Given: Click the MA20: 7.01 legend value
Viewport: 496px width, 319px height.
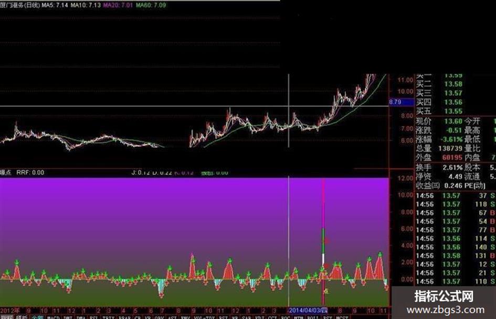Looking at the screenshot, I should tap(118, 5).
